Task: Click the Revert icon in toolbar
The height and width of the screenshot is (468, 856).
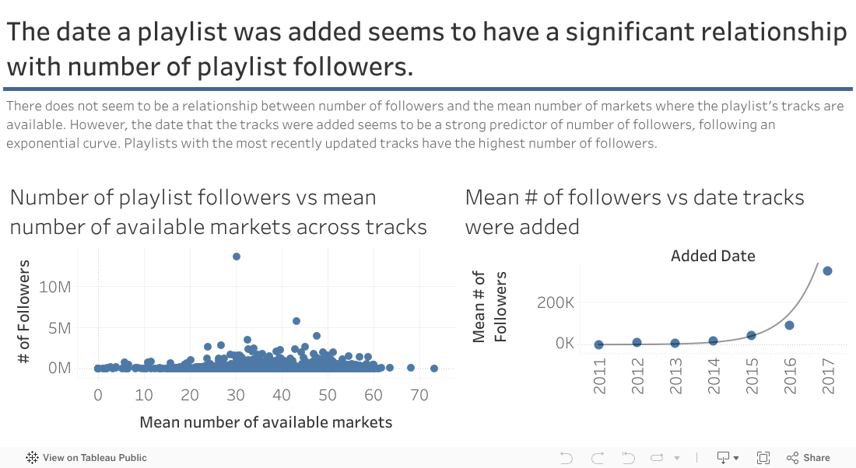Action: [628, 458]
